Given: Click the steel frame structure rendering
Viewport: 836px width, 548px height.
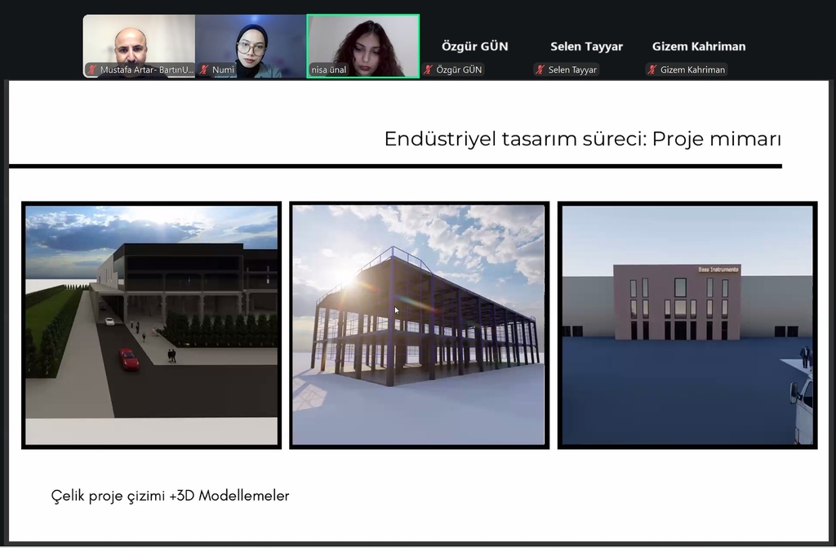Looking at the screenshot, I should click(418, 324).
